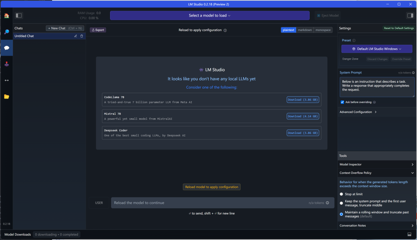Click 0 downloading • 0 completed status
This screenshot has height=240, width=417.
(56, 235)
